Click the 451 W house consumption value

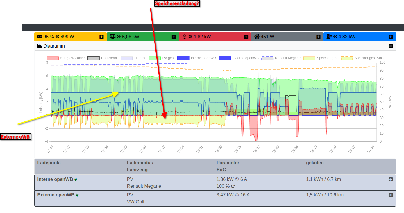point(267,37)
